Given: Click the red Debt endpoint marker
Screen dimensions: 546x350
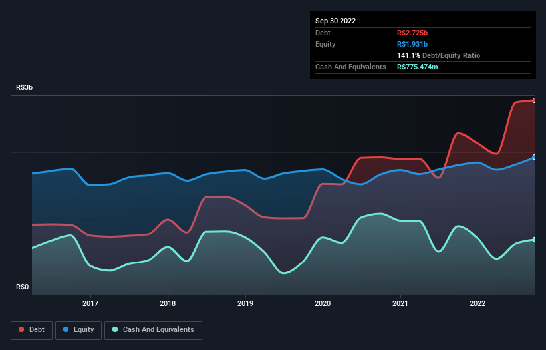Looking at the screenshot, I should [x=535, y=100].
